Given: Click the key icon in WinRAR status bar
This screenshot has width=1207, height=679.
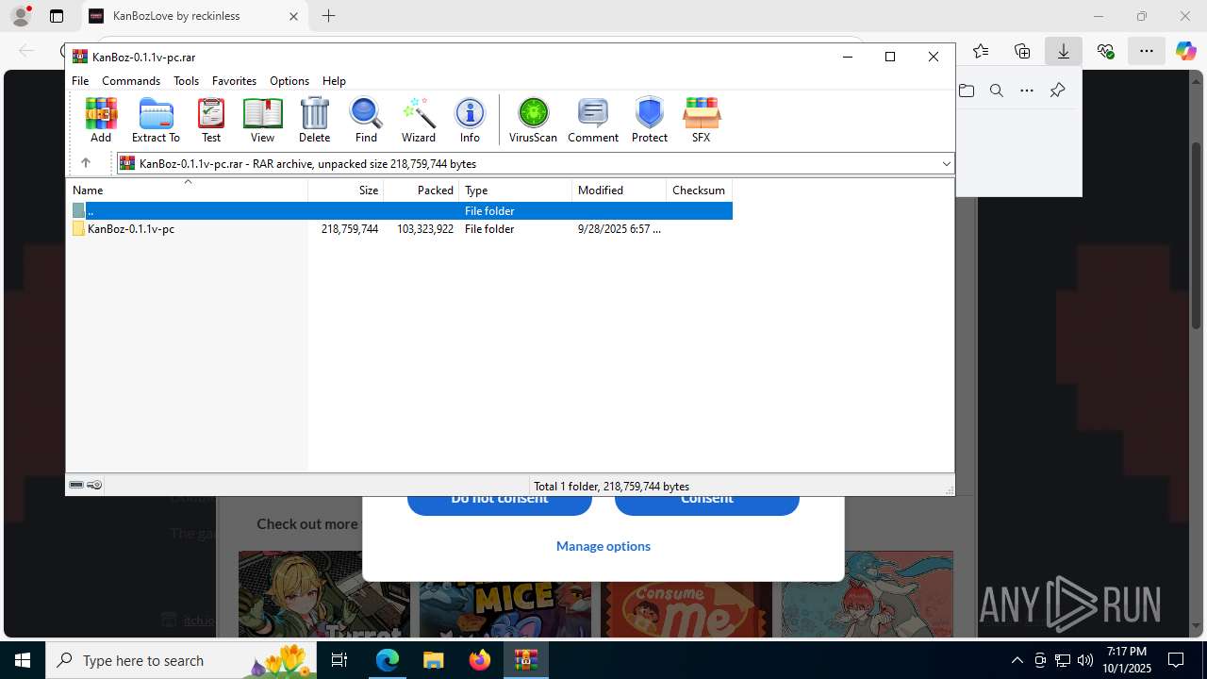Looking at the screenshot, I should 94,485.
